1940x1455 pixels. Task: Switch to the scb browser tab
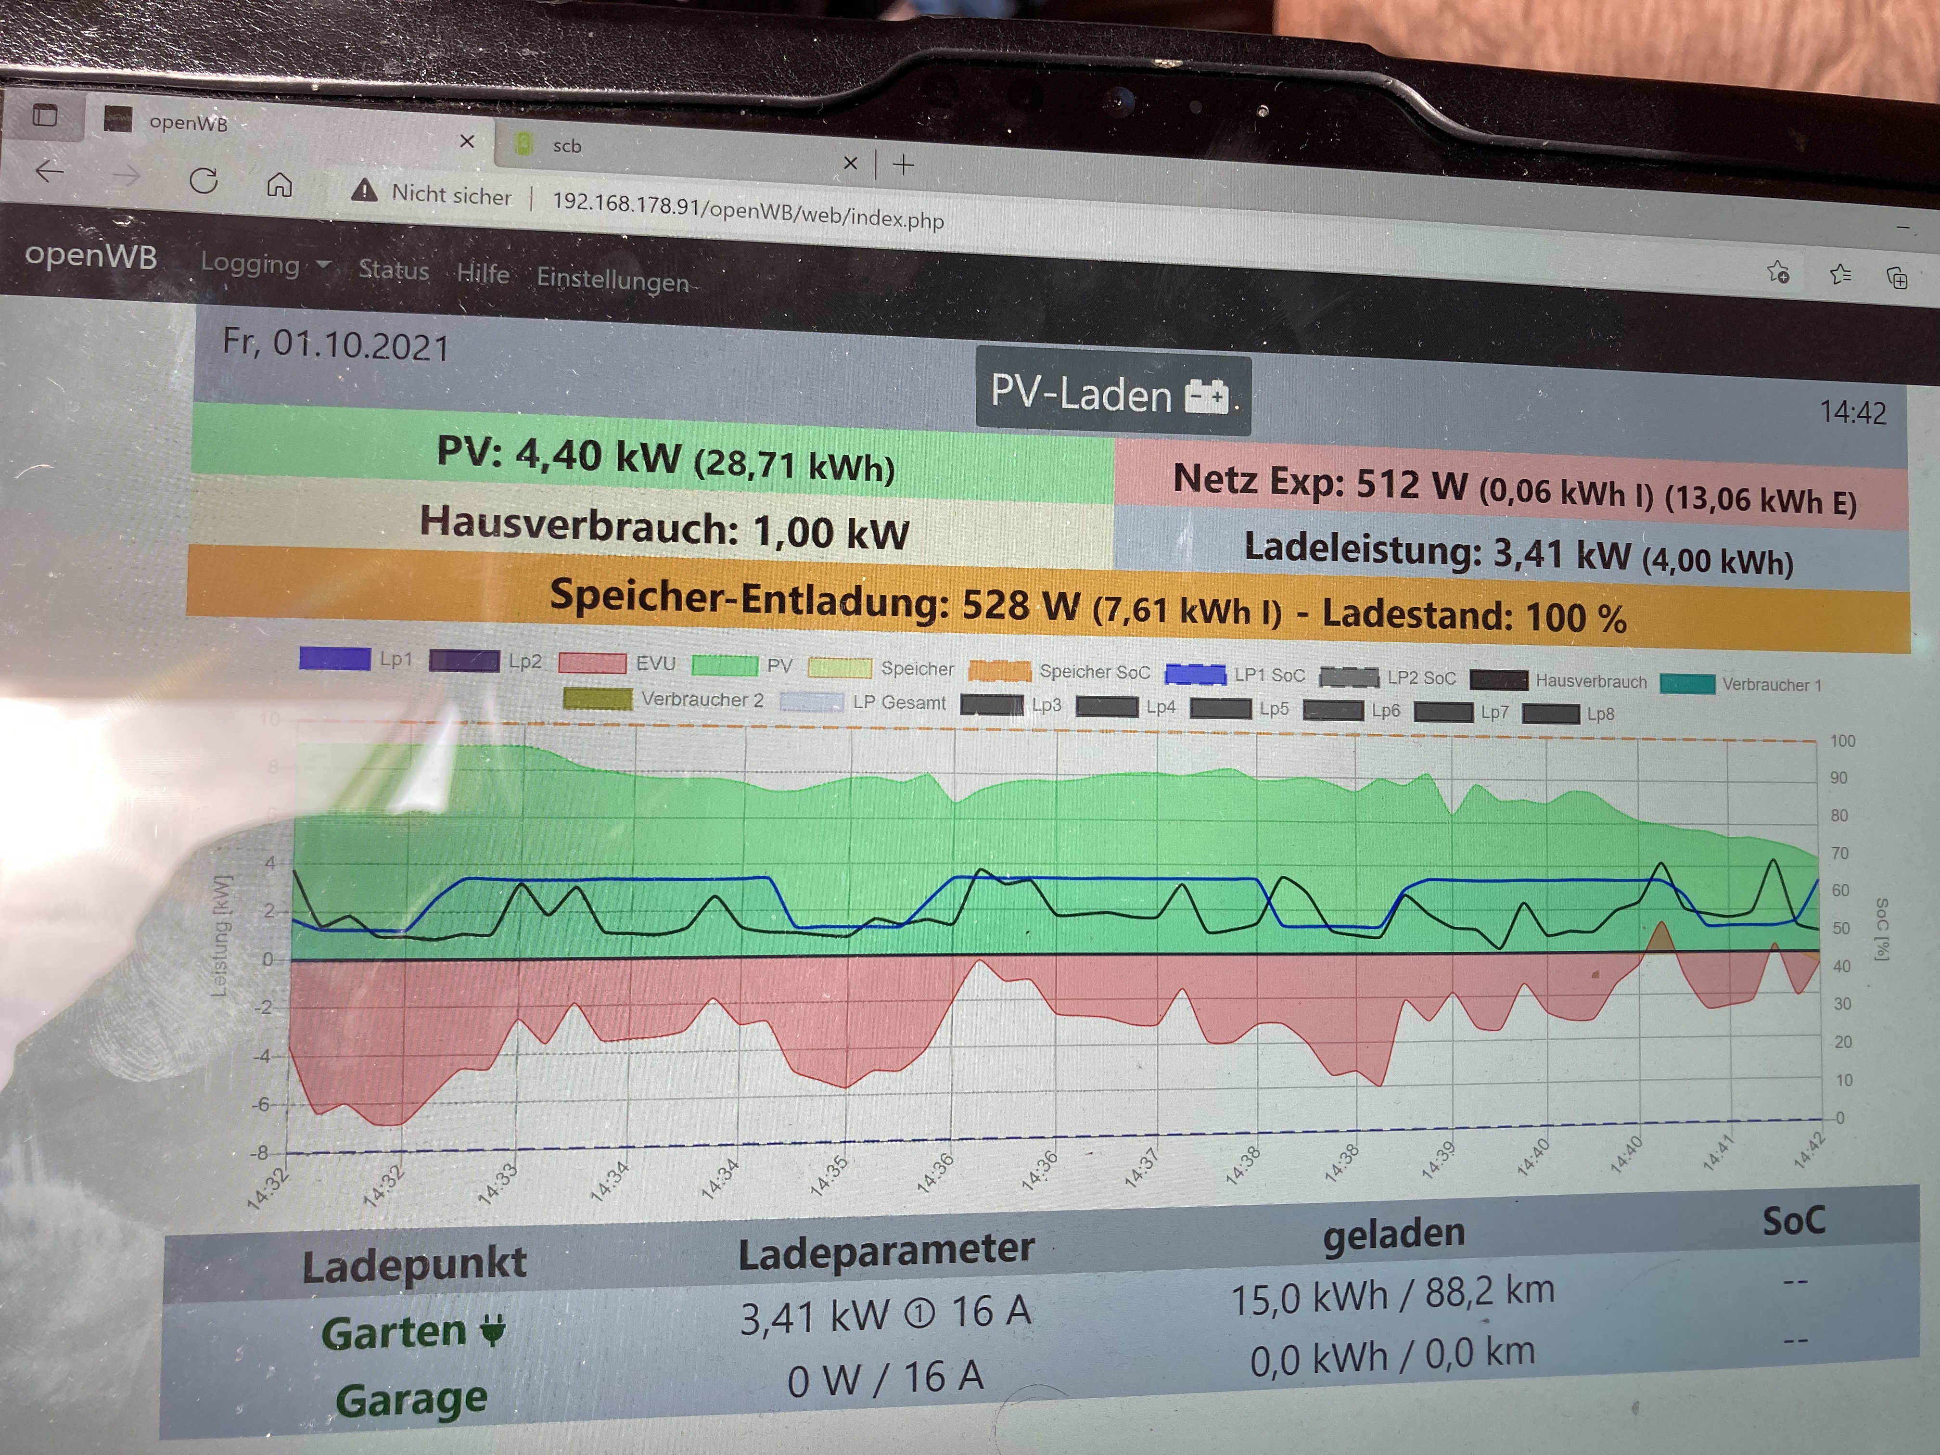click(x=567, y=146)
